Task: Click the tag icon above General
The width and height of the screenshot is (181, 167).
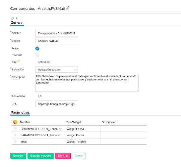Action: tap(12, 18)
